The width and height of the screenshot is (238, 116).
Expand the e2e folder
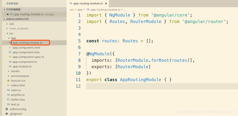7,24
